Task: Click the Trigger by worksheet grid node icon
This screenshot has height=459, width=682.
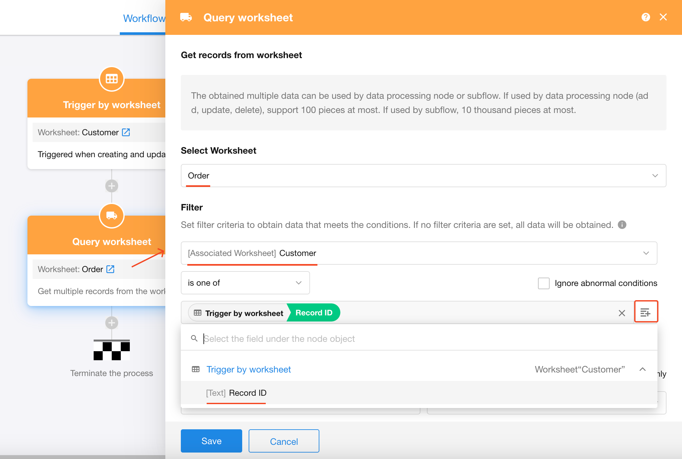Action: (x=112, y=79)
